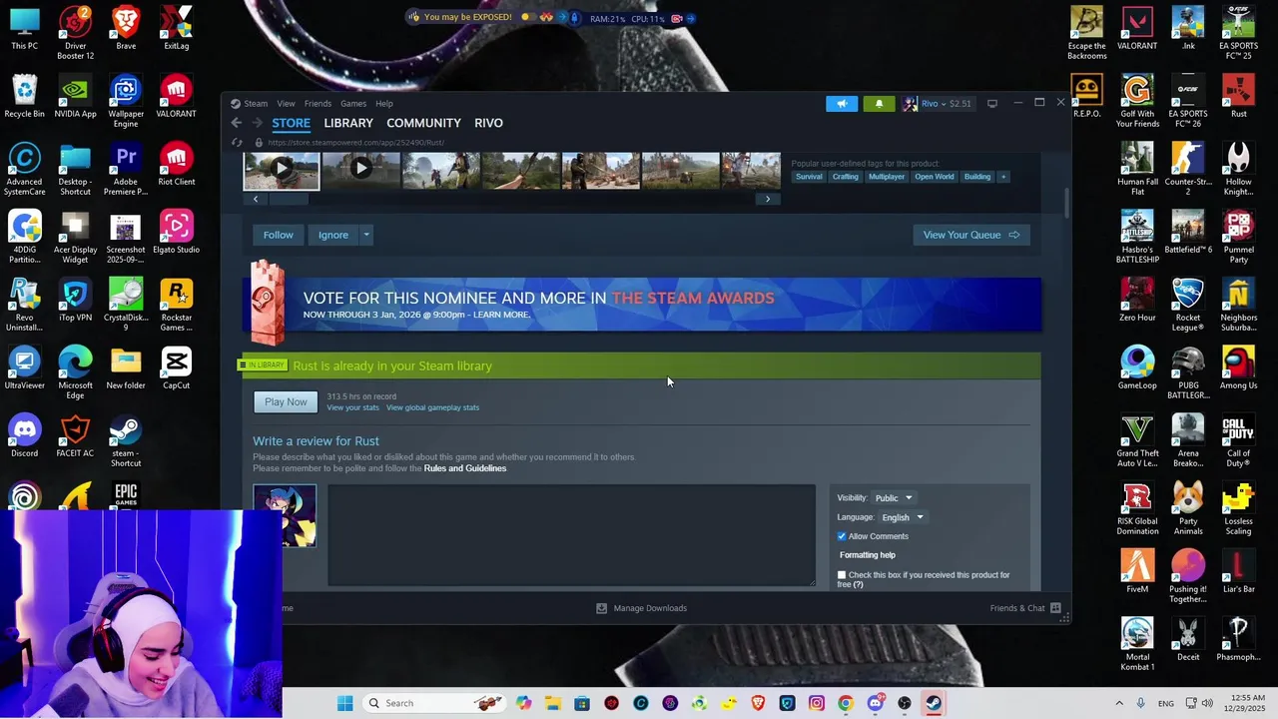Add a tag with the plus button

tap(1003, 177)
